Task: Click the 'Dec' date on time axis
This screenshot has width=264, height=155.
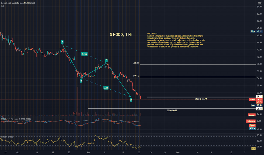Action: (178, 152)
